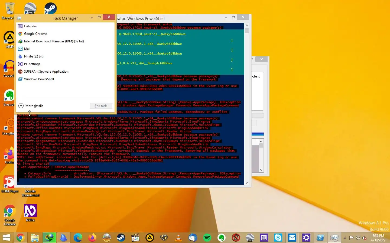The height and width of the screenshot is (243, 390).
Task: Open Google Earth Pro from the taskbar
Action: 250,238
